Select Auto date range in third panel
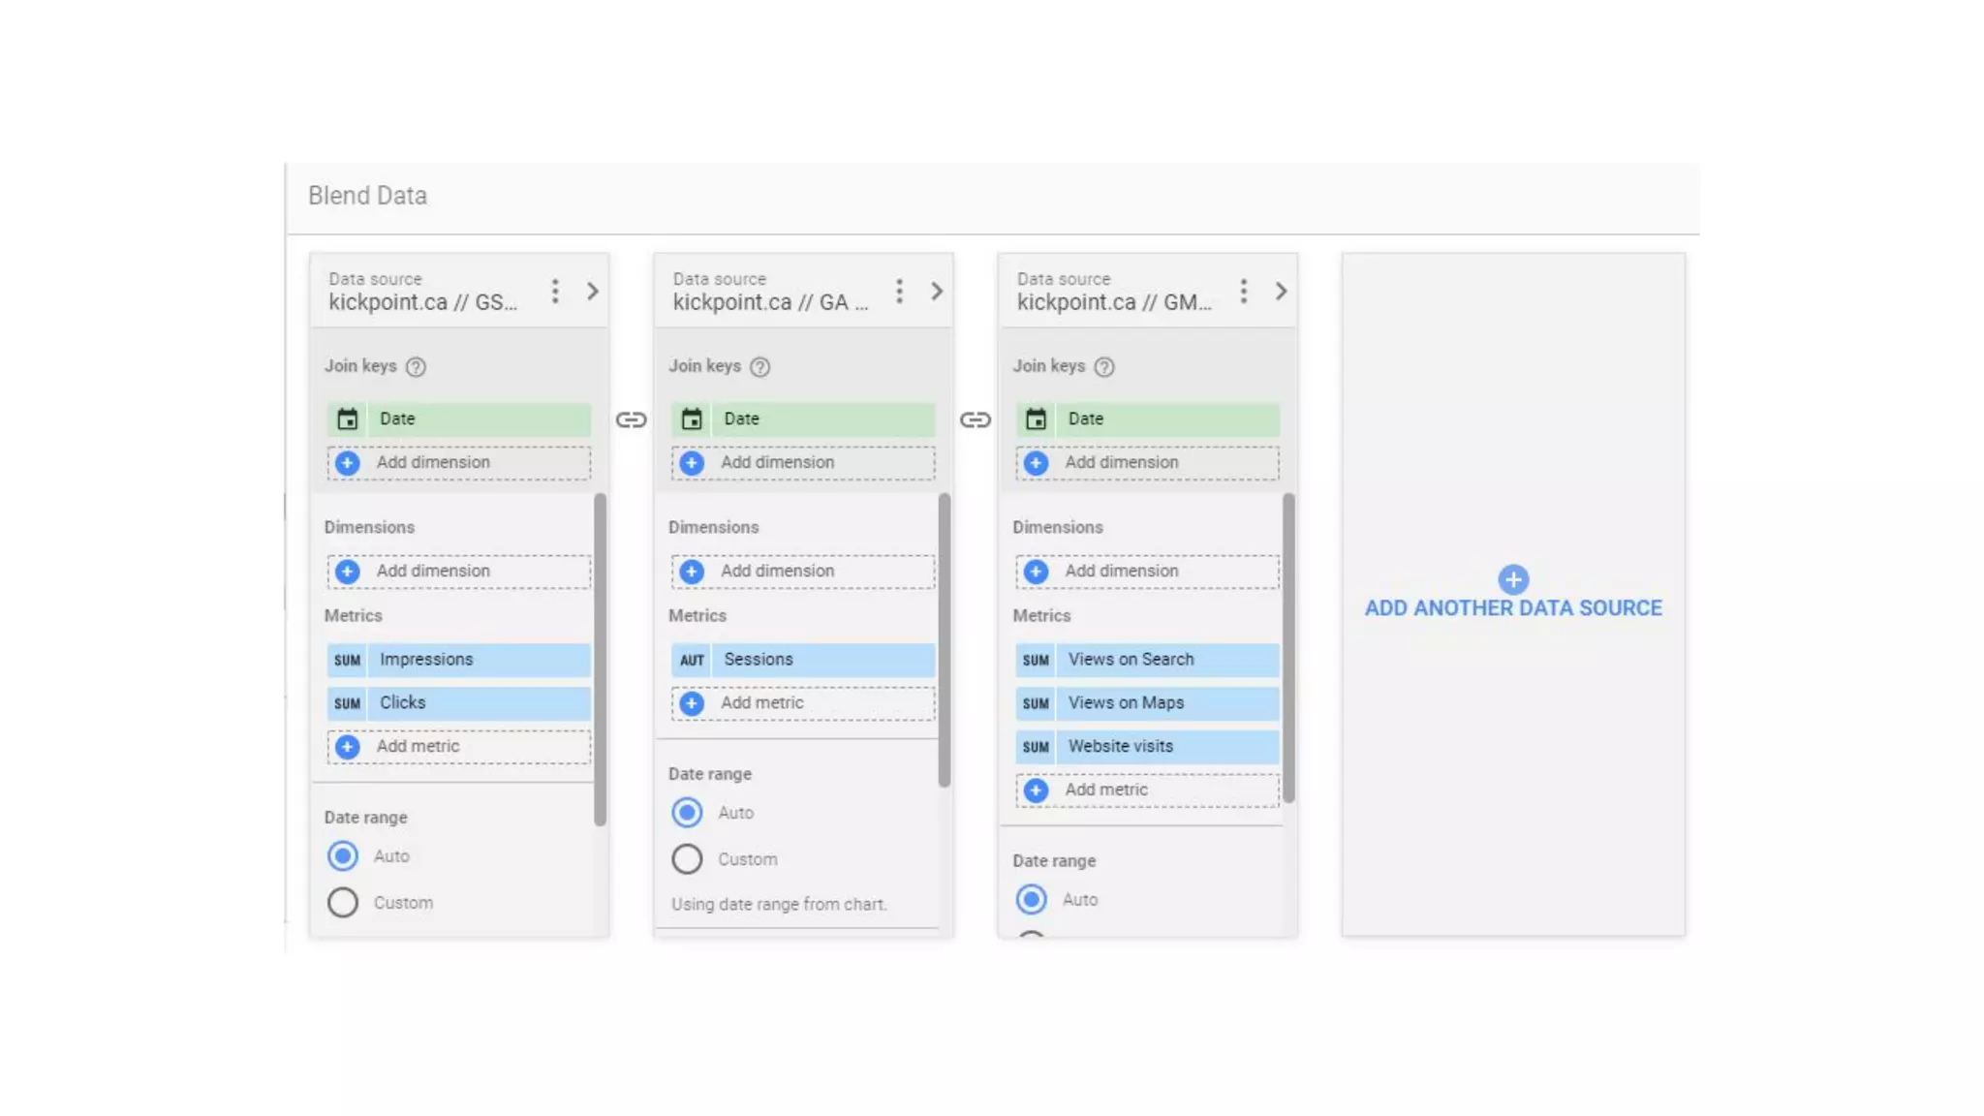The height and width of the screenshot is (1116, 1984). [1031, 900]
